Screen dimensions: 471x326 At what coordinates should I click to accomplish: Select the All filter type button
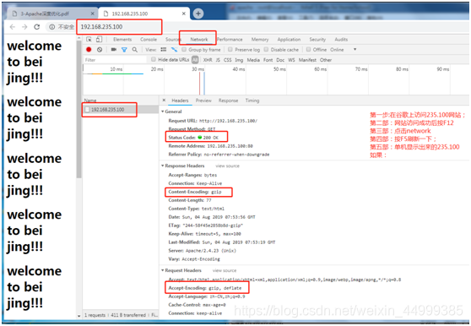coord(195,60)
